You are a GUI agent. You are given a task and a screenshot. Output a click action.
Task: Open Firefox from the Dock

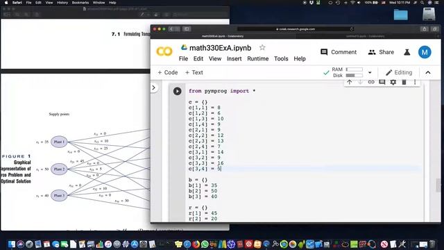[x=196, y=244]
